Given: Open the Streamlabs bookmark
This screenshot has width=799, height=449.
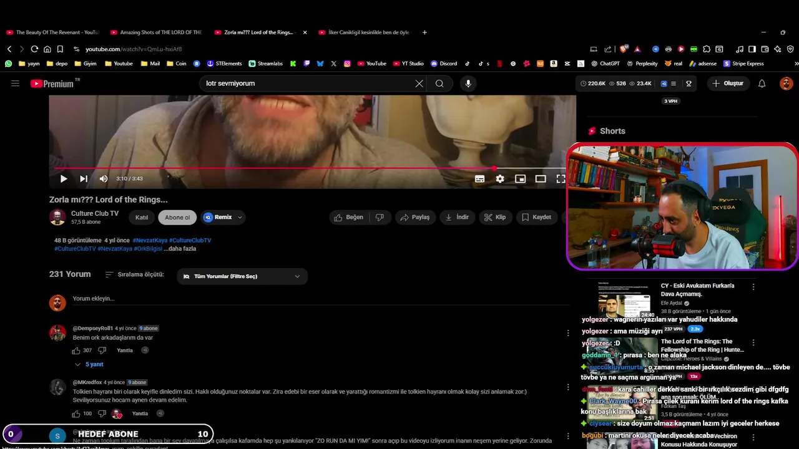Looking at the screenshot, I should (x=265, y=64).
